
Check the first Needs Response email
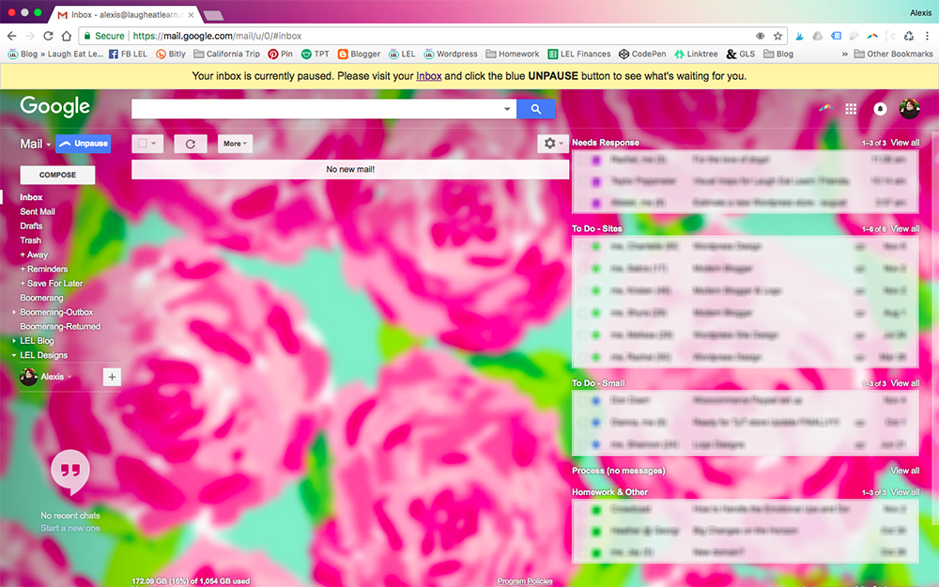[x=582, y=161]
